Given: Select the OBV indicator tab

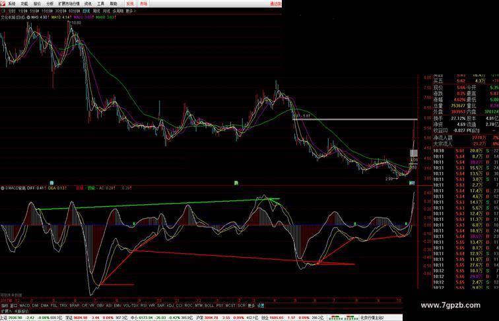Looking at the screenshot, I should coord(100,305).
